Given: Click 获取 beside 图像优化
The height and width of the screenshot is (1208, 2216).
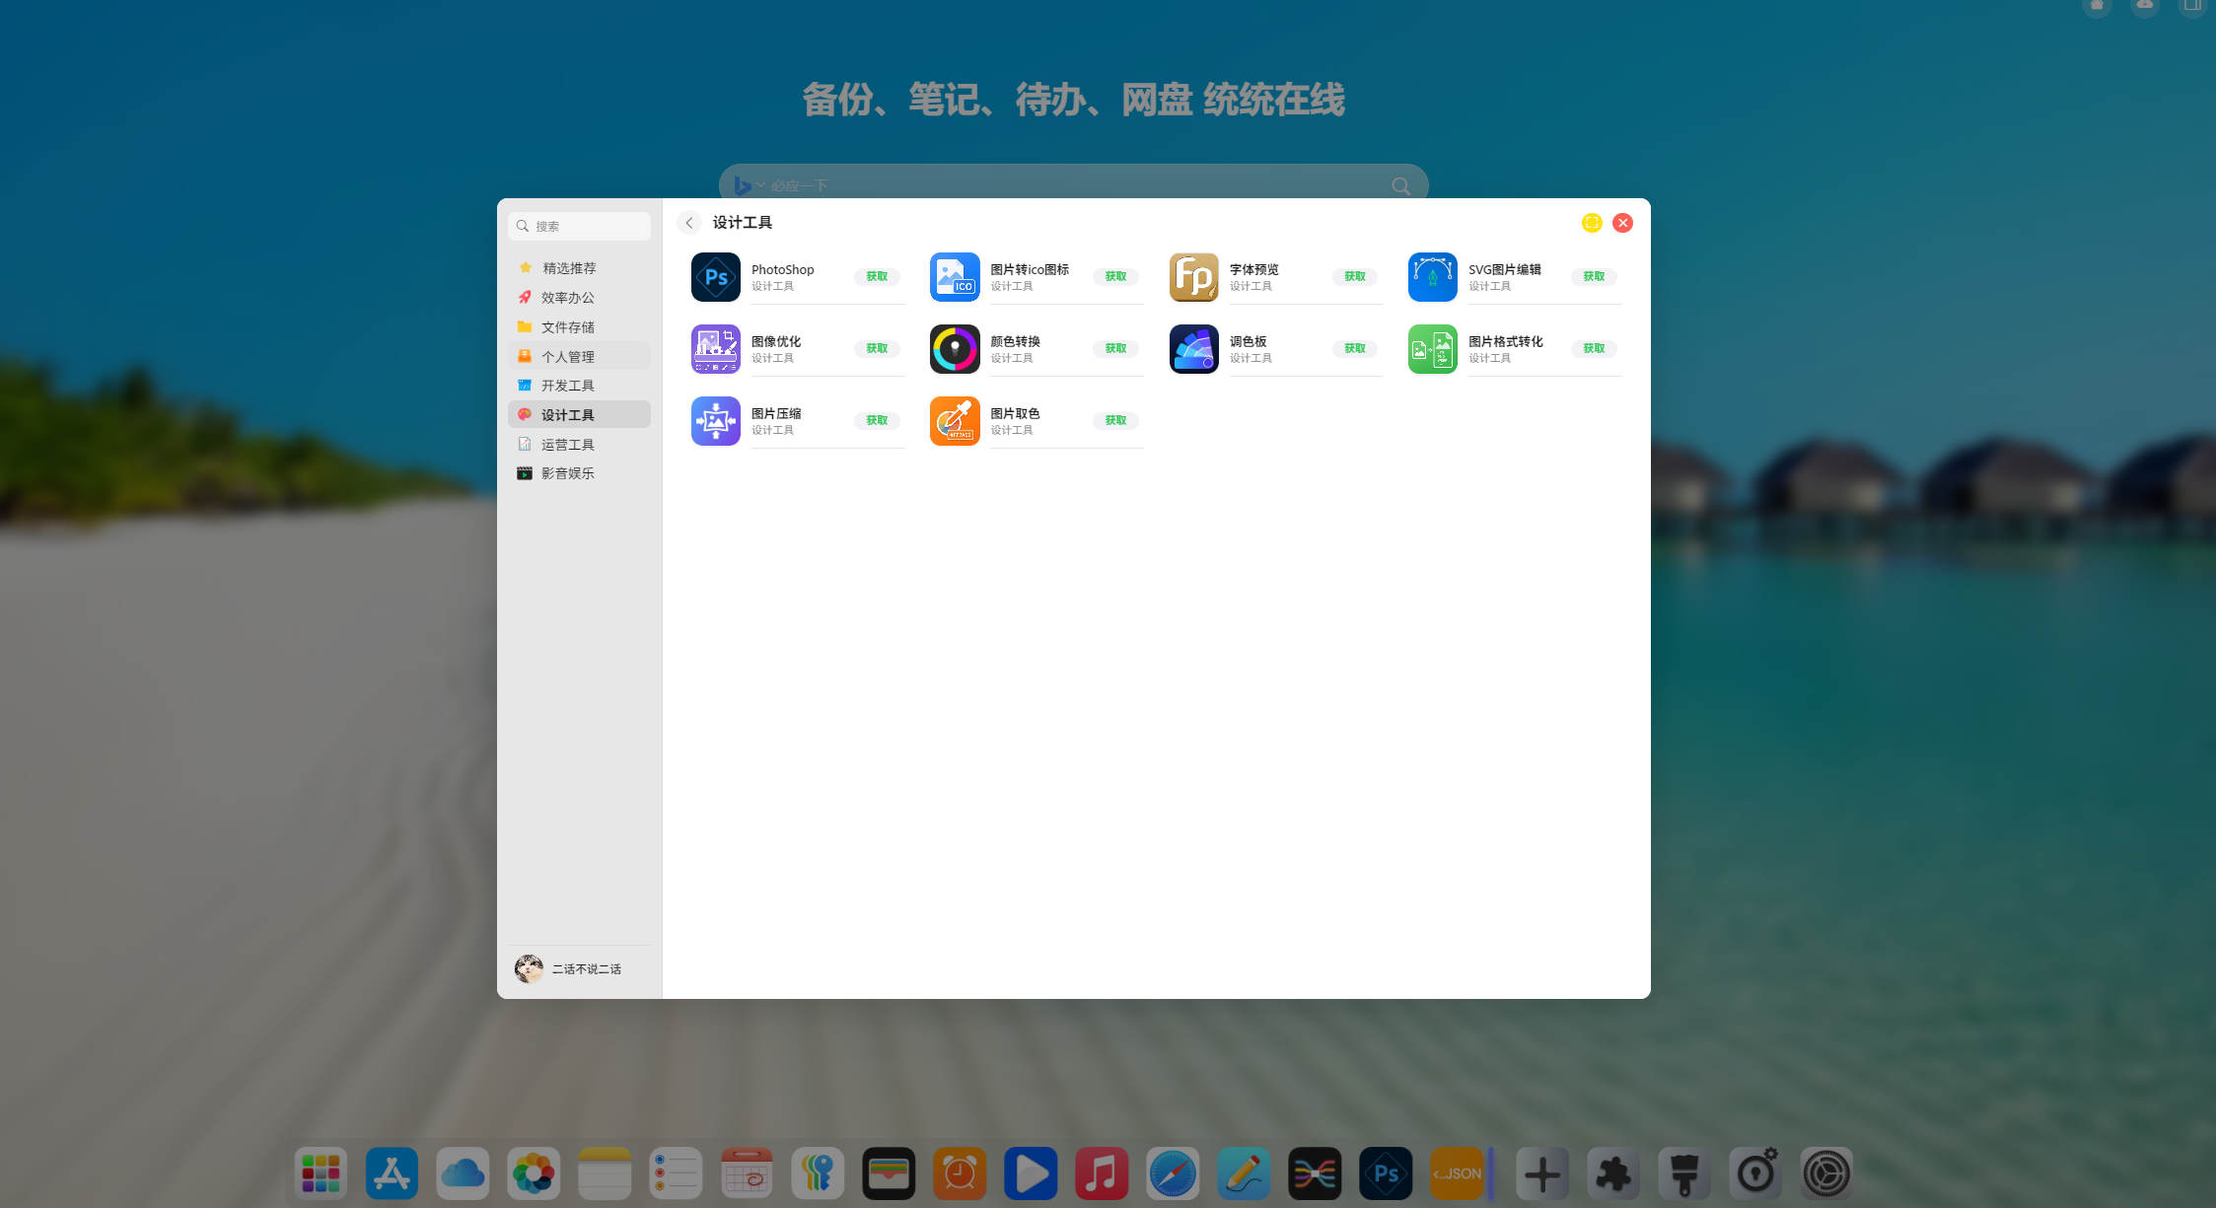Looking at the screenshot, I should point(877,349).
